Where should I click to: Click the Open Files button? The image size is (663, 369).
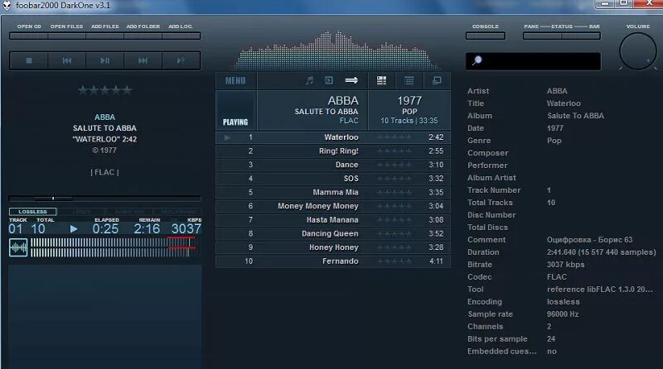coord(67,36)
